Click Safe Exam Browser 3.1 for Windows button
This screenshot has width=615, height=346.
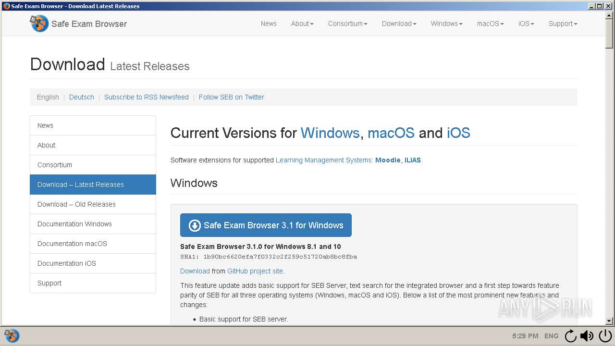click(266, 225)
